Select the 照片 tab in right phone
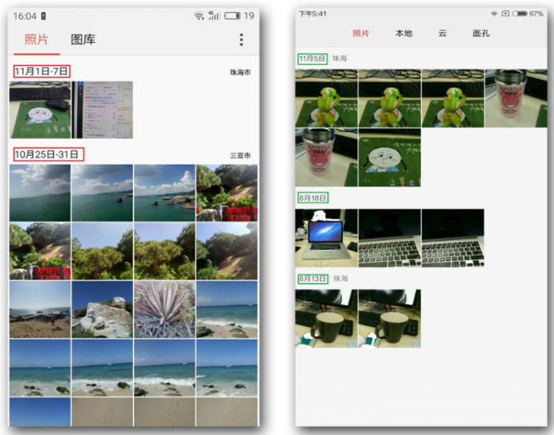 tap(361, 33)
